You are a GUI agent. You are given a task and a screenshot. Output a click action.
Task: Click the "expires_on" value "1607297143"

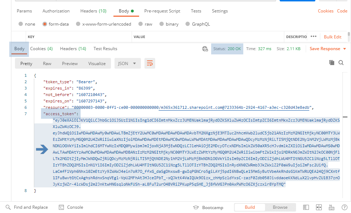(x=90, y=101)
